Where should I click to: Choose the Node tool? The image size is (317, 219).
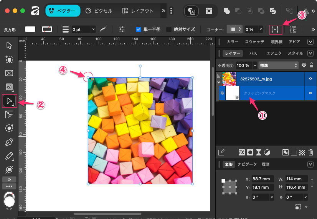[x=9, y=101]
